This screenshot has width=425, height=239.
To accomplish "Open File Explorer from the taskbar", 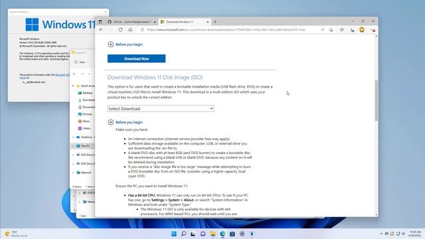I will click(x=212, y=234).
